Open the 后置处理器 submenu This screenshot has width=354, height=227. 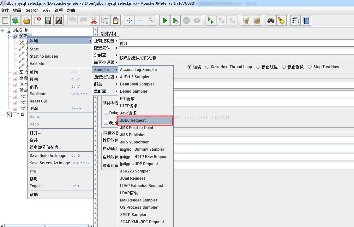(x=105, y=77)
